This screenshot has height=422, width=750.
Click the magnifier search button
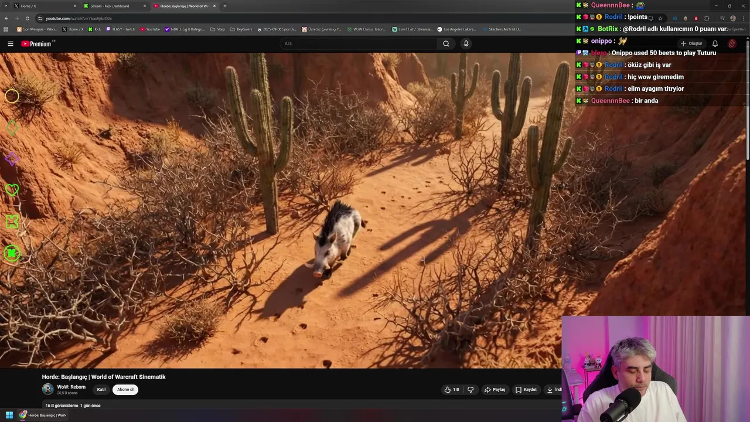coord(446,43)
